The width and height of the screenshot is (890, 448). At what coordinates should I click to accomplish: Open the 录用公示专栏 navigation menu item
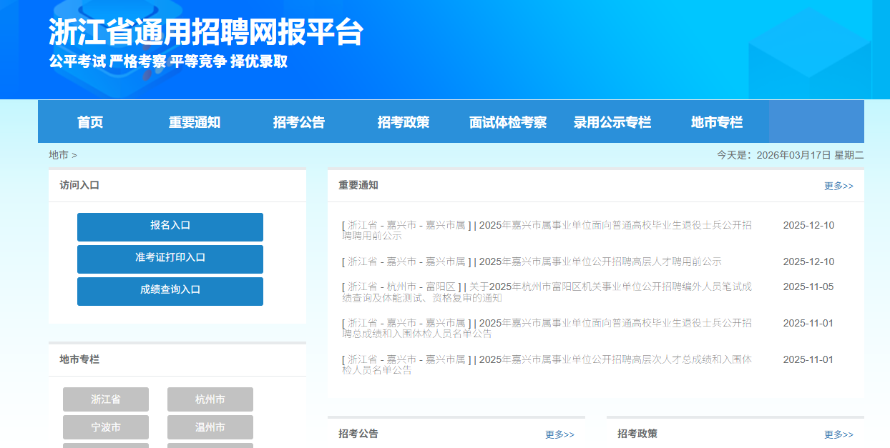click(612, 121)
